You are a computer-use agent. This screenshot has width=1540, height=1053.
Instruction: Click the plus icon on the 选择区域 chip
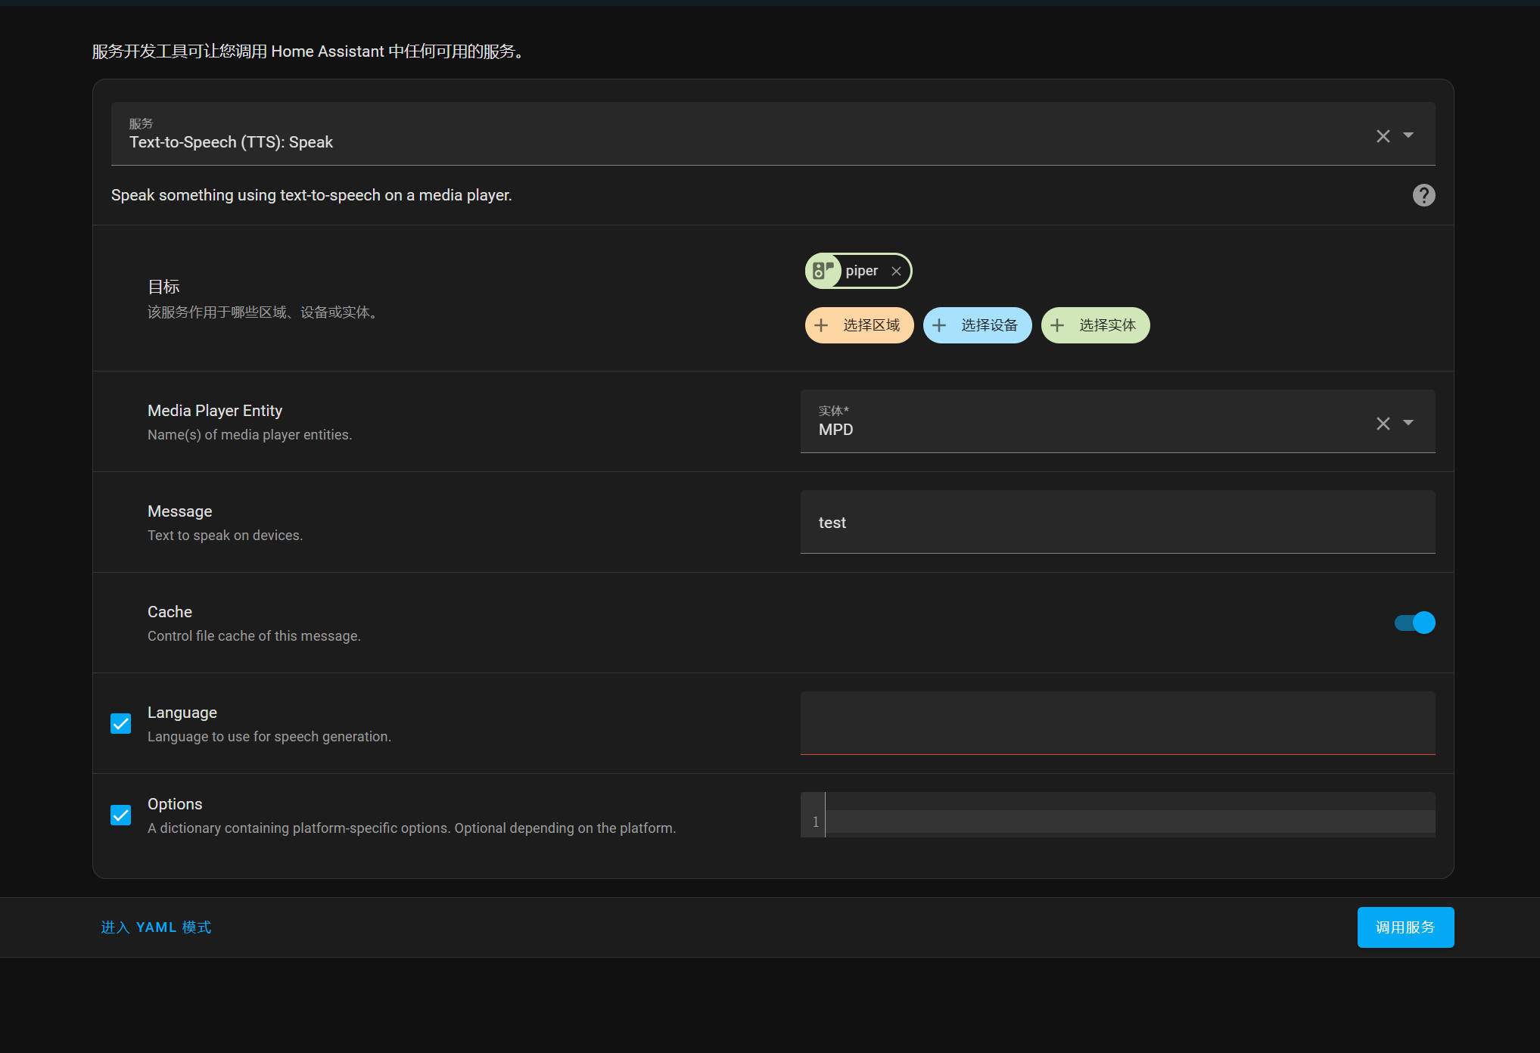pyautogui.click(x=821, y=325)
